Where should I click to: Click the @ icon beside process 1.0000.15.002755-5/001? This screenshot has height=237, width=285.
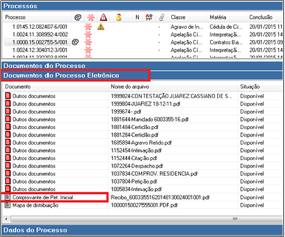pyautogui.click(x=75, y=42)
